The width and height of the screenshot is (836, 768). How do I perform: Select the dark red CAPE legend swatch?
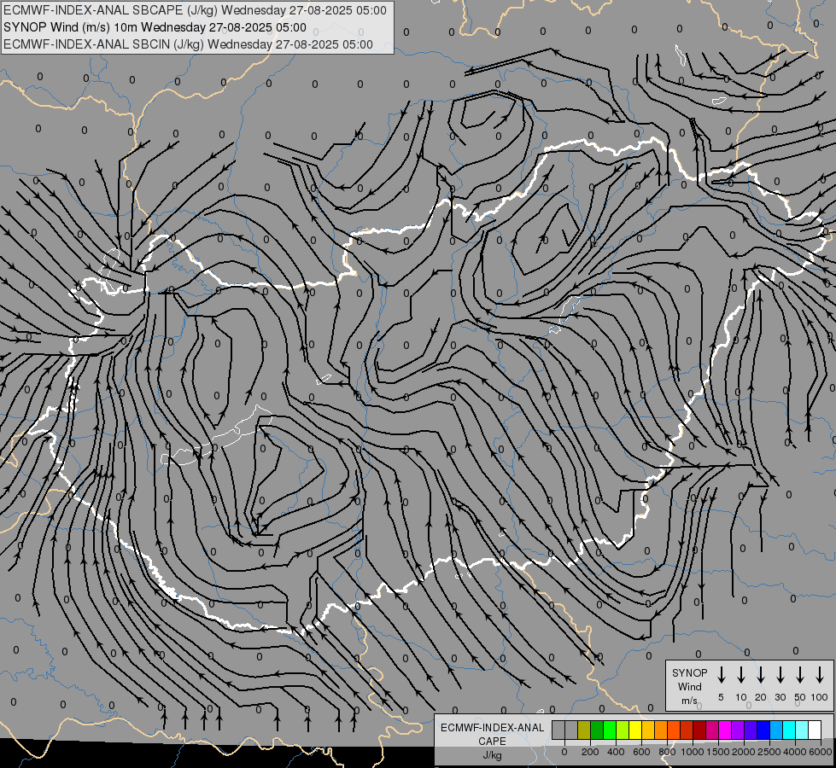point(699,730)
